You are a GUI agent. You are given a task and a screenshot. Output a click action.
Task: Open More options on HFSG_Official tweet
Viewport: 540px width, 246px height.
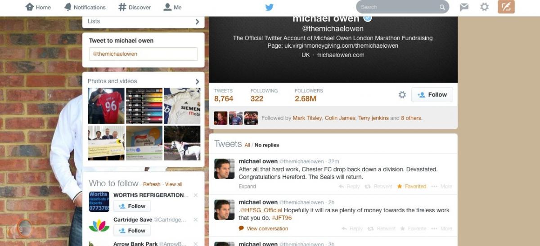click(442, 228)
